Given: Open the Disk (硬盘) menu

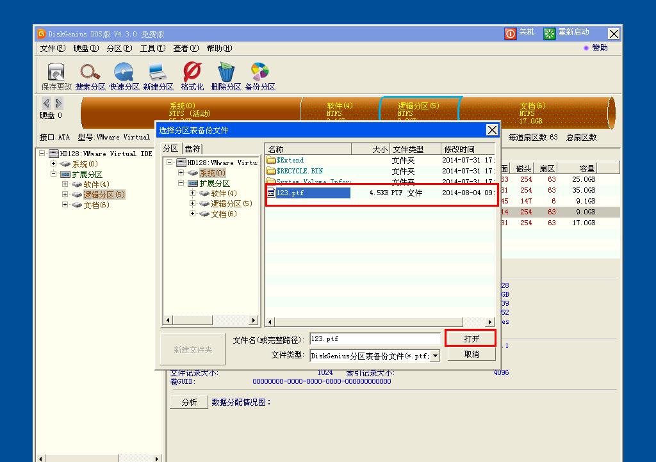Looking at the screenshot, I should (x=86, y=49).
